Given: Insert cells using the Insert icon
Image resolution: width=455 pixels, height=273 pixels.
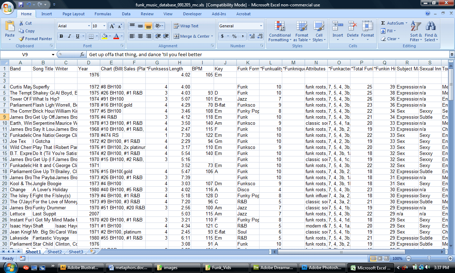Looking at the screenshot, I should pos(338,26).
